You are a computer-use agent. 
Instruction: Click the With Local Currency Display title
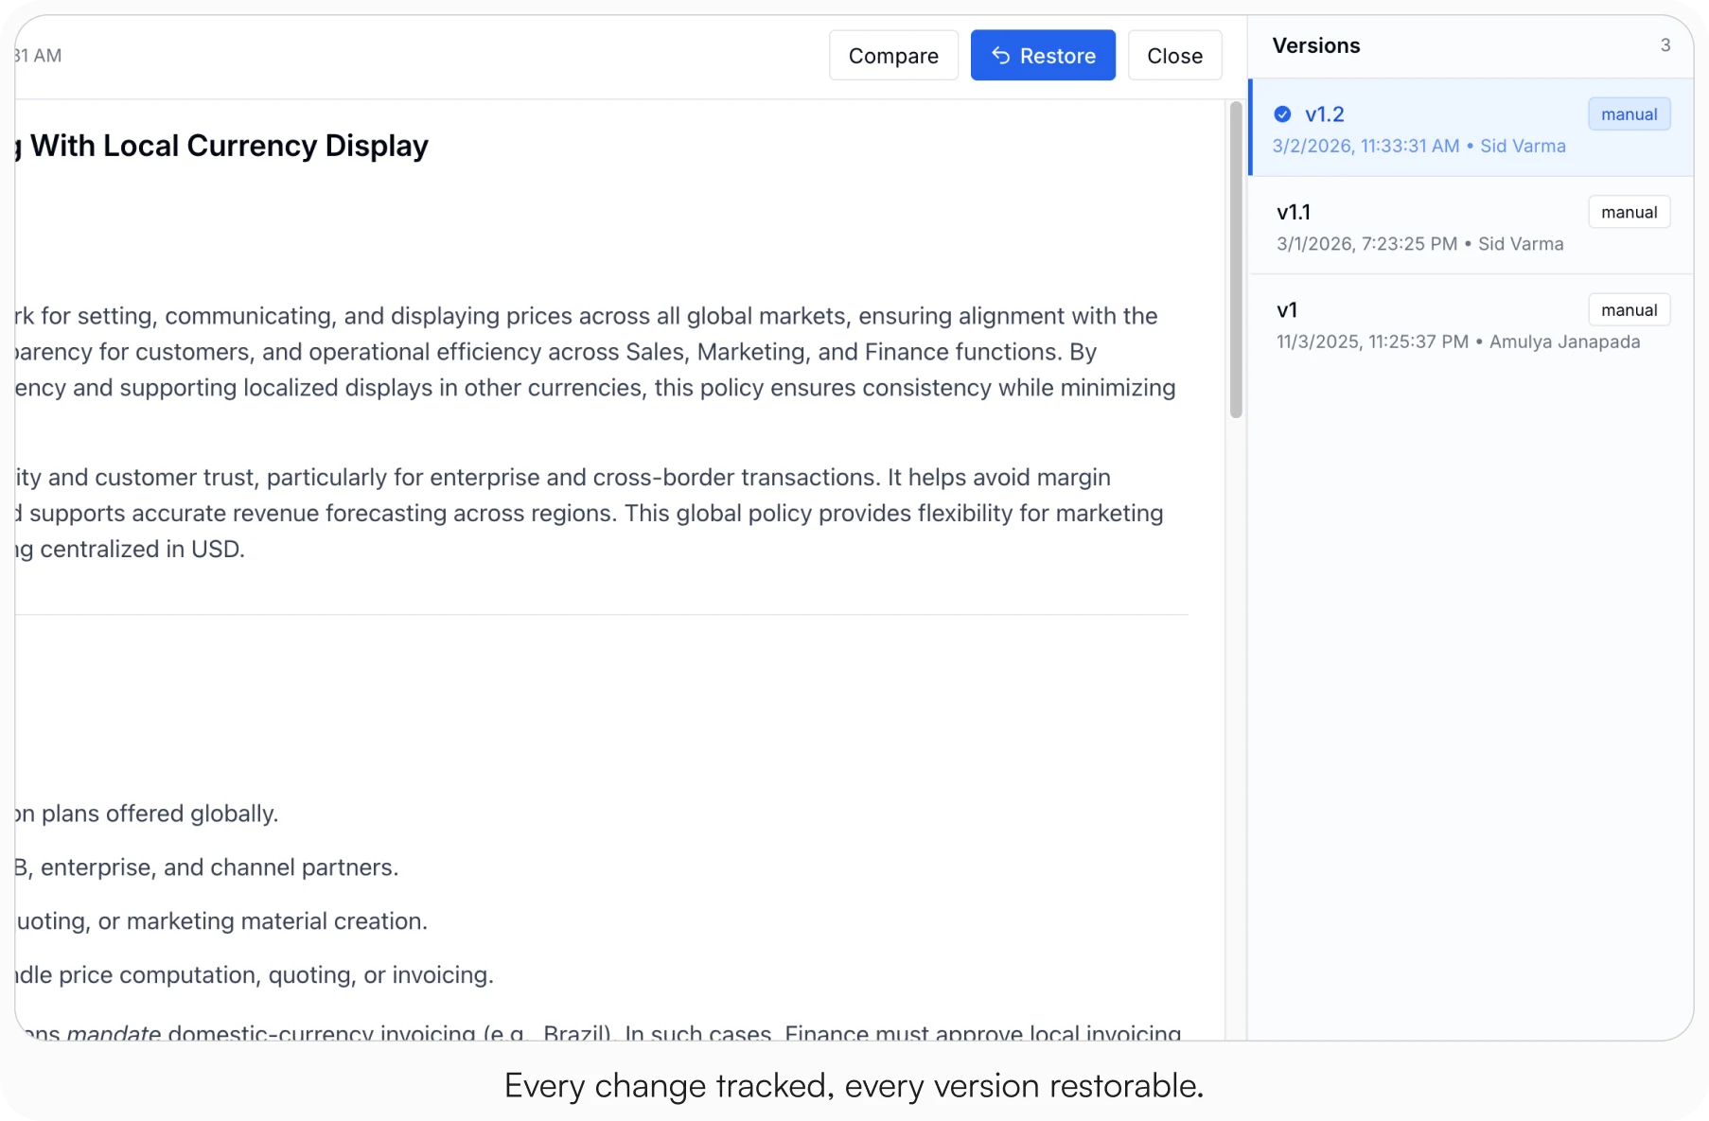click(229, 146)
